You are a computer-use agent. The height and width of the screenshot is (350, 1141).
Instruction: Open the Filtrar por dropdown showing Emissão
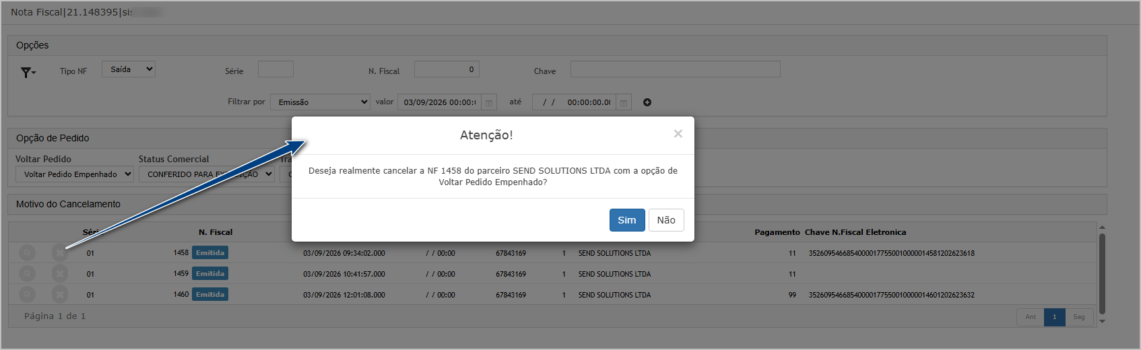pyautogui.click(x=320, y=102)
